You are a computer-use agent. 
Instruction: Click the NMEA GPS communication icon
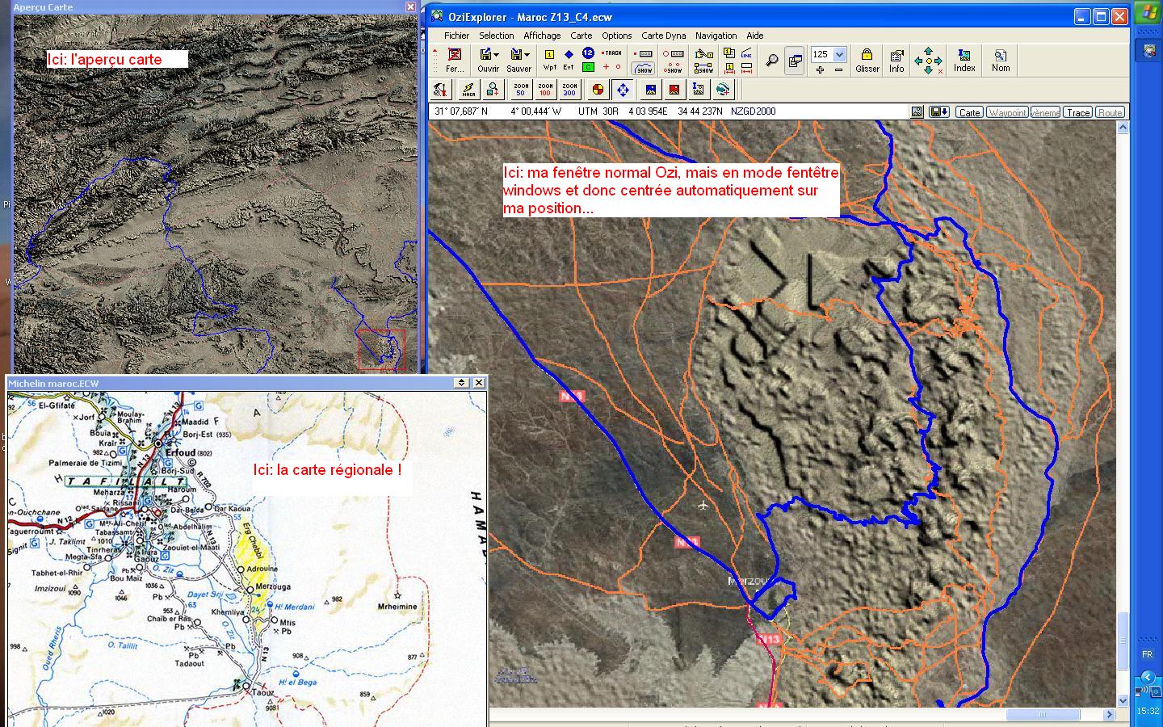point(468,90)
